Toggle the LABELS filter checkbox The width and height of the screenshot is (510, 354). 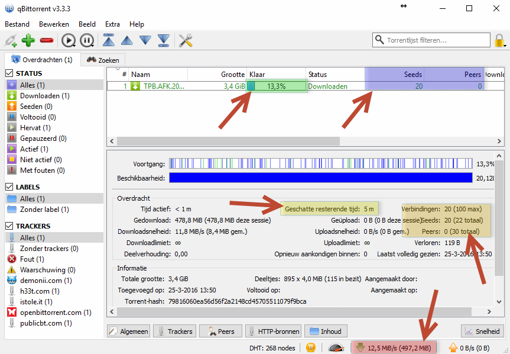tap(9, 187)
